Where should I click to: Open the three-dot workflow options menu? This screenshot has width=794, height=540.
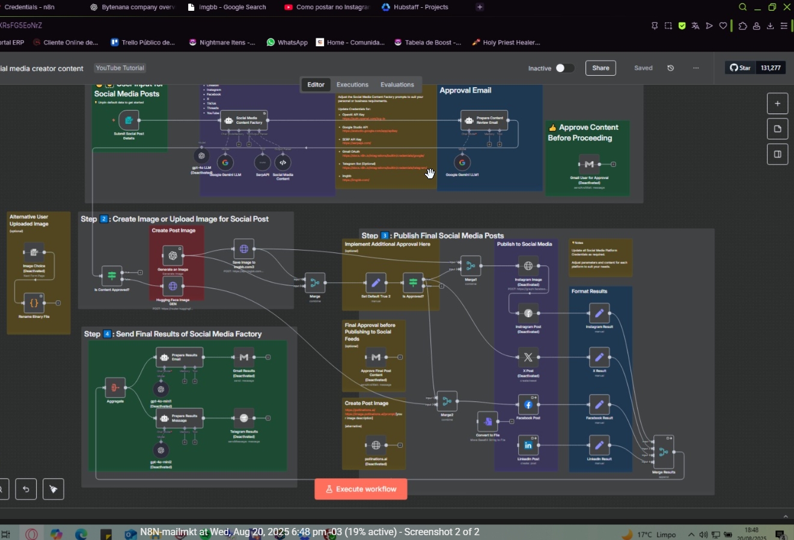tap(696, 68)
